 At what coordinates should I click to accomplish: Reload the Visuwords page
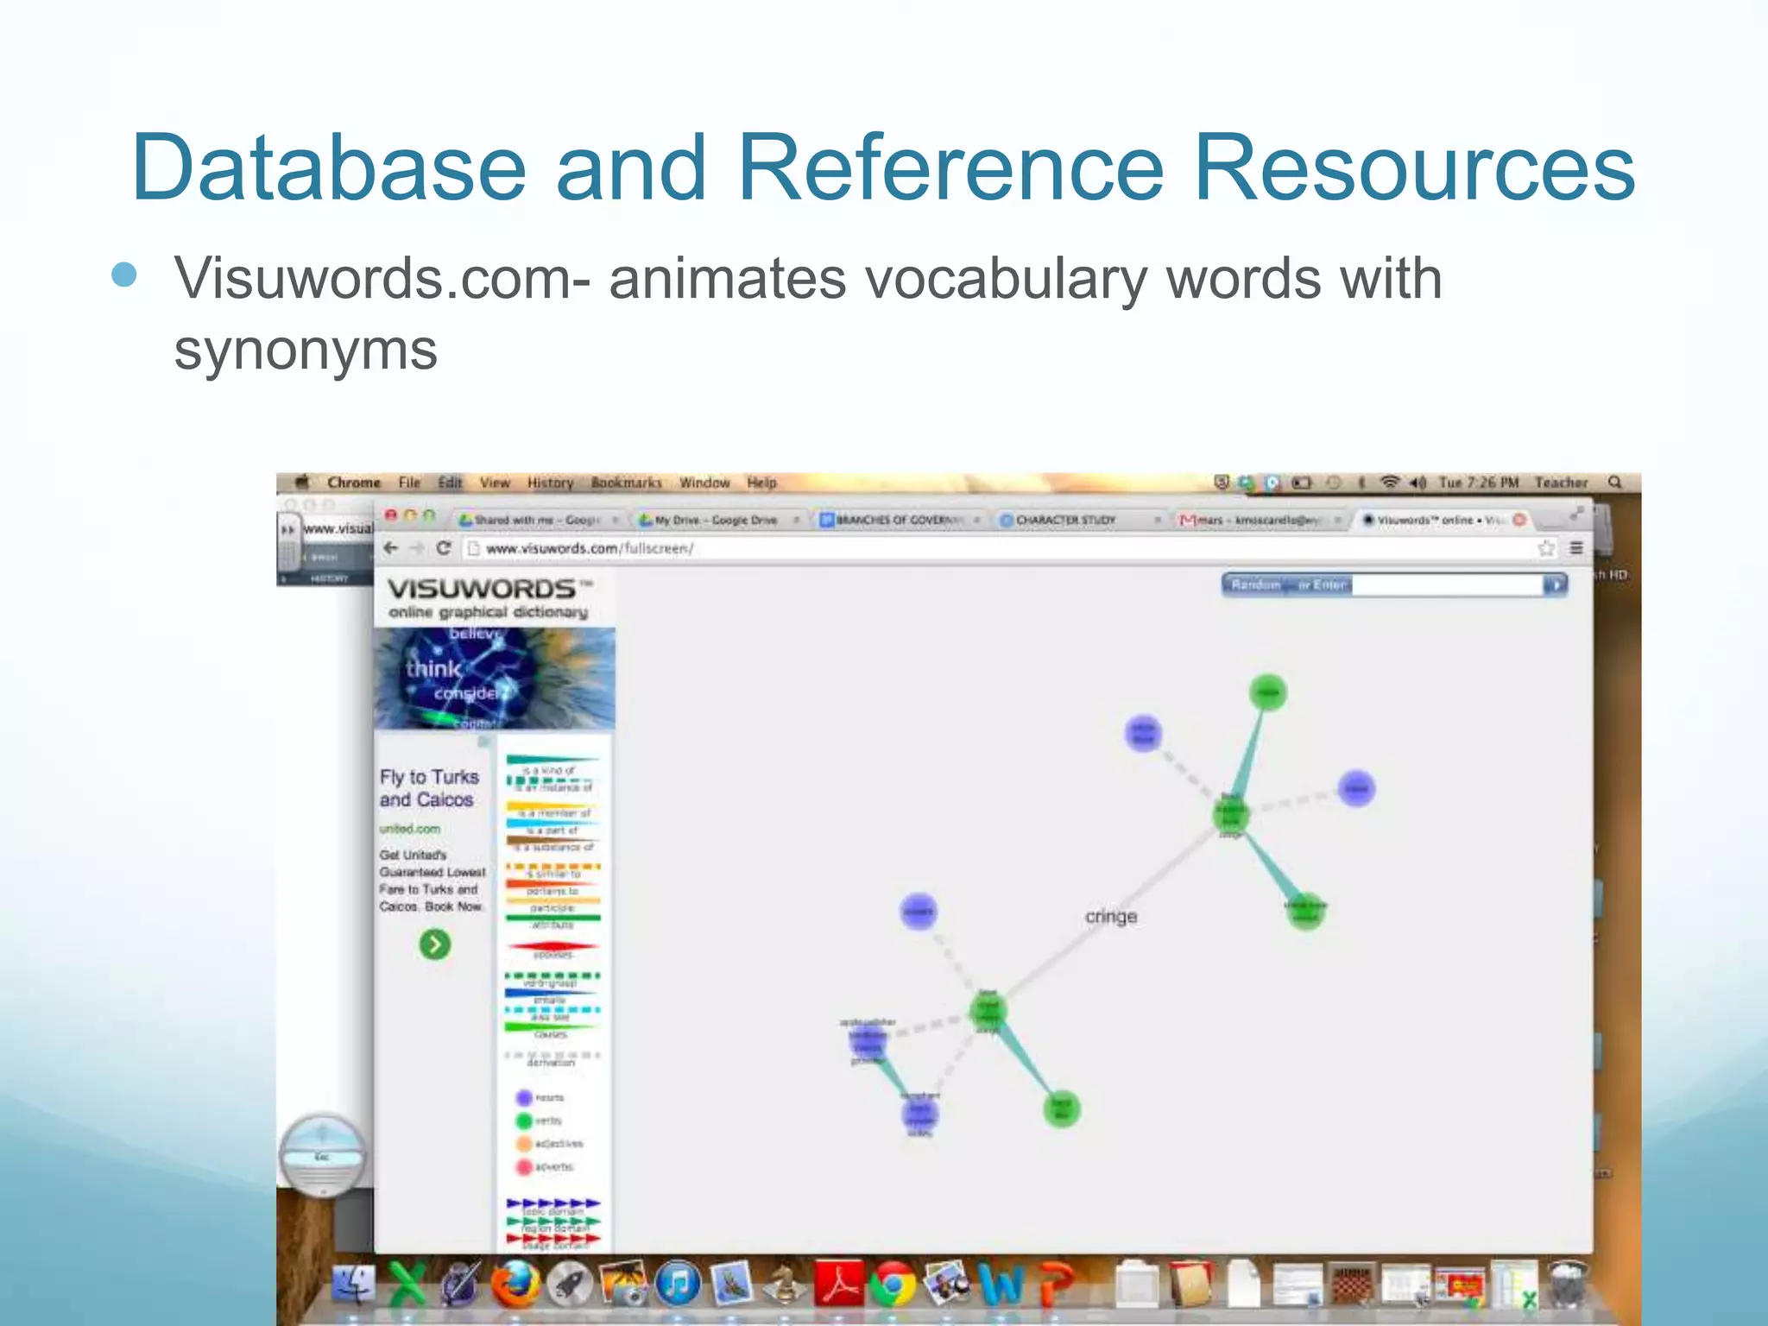[444, 548]
